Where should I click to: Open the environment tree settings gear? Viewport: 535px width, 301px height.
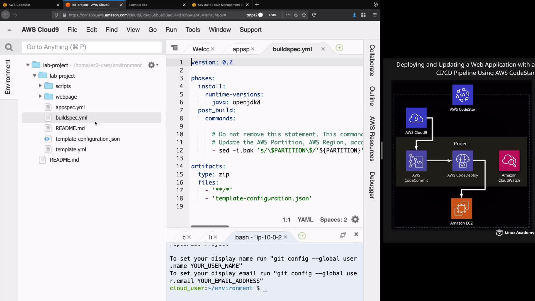click(152, 65)
